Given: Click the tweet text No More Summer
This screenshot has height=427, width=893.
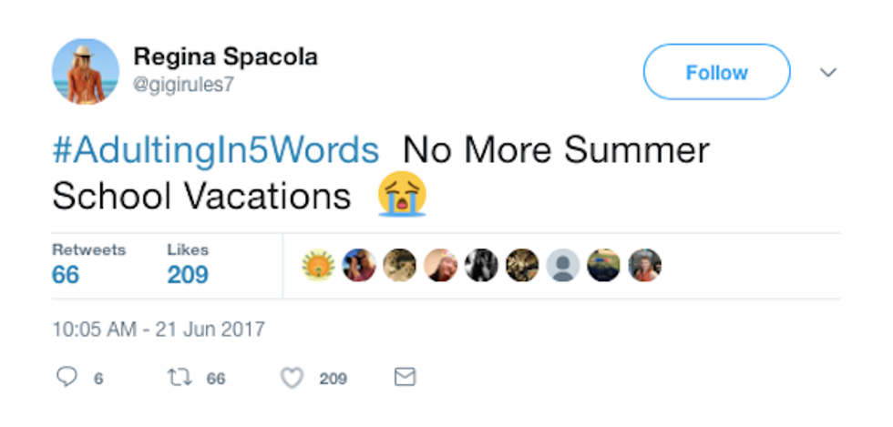Looking at the screenshot, I should 556,150.
